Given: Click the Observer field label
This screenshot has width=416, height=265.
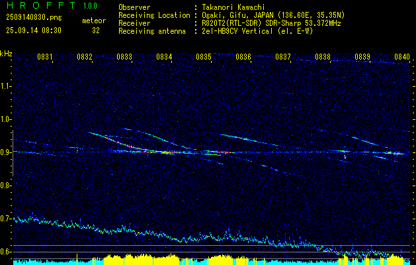Looking at the screenshot, I should [x=134, y=7].
